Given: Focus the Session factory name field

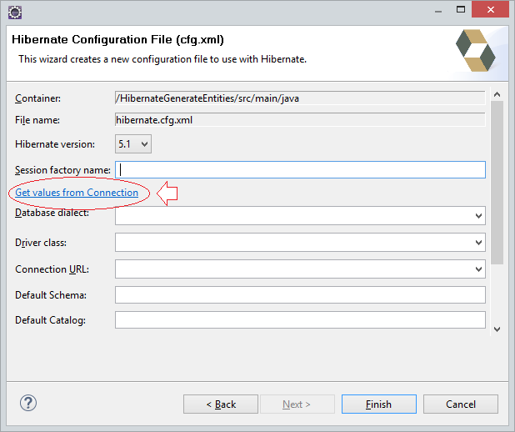Looking at the screenshot, I should (x=300, y=169).
